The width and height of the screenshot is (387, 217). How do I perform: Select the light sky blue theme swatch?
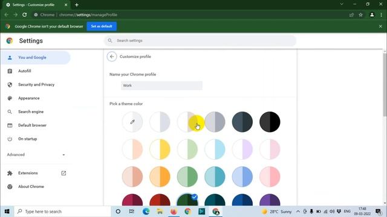215,149
